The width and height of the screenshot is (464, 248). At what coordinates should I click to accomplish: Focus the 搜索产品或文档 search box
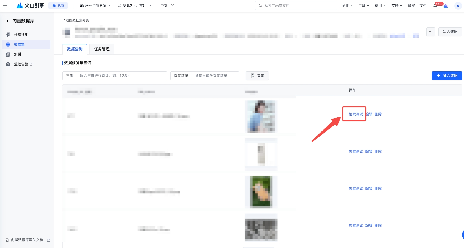pos(296,5)
